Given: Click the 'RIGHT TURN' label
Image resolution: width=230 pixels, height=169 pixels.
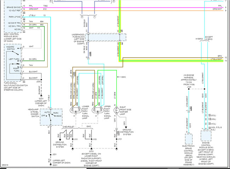Looking at the screenshot, I should click(16, 70).
